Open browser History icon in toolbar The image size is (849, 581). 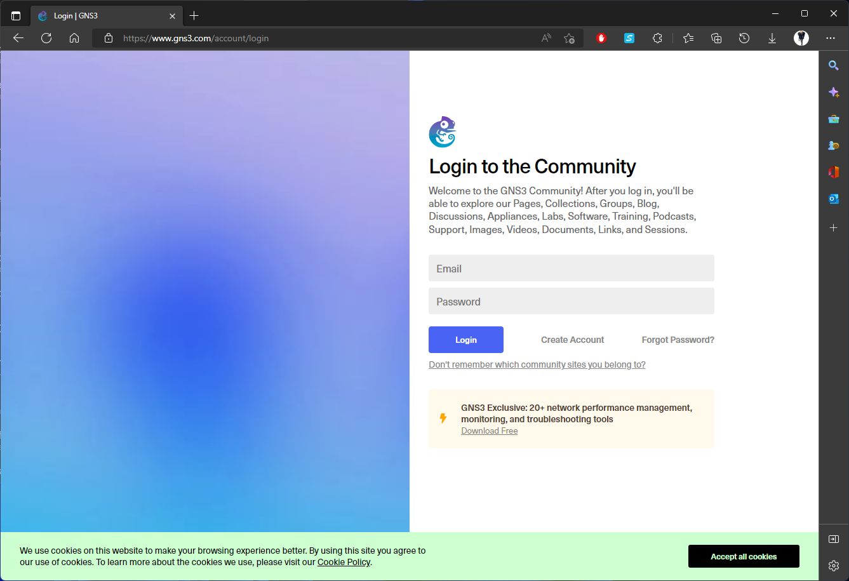click(x=744, y=38)
